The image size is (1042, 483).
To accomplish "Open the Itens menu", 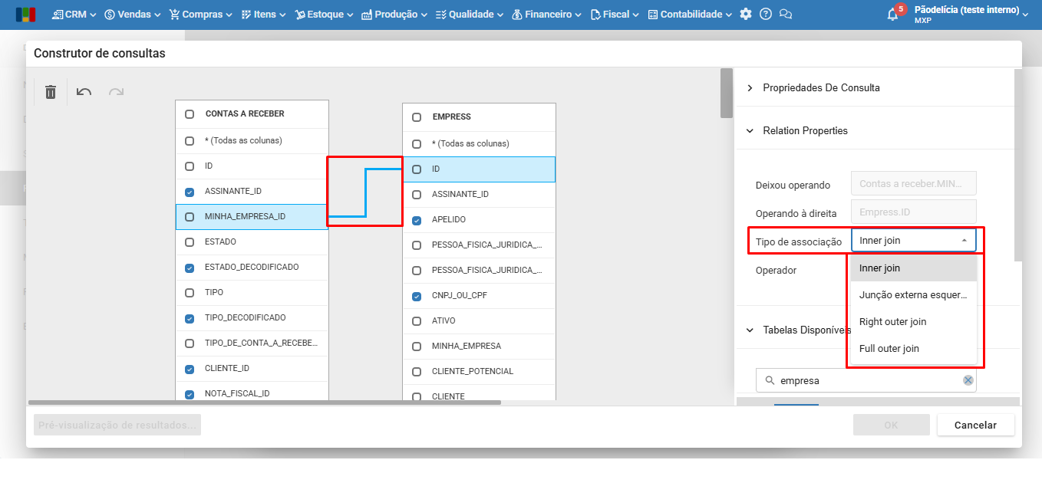I will tap(263, 14).
